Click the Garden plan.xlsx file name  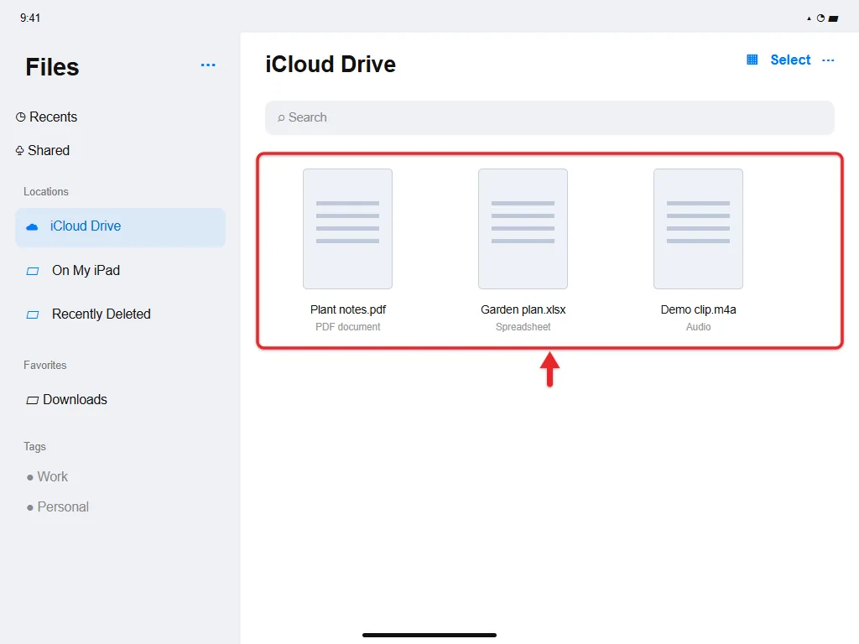(523, 309)
